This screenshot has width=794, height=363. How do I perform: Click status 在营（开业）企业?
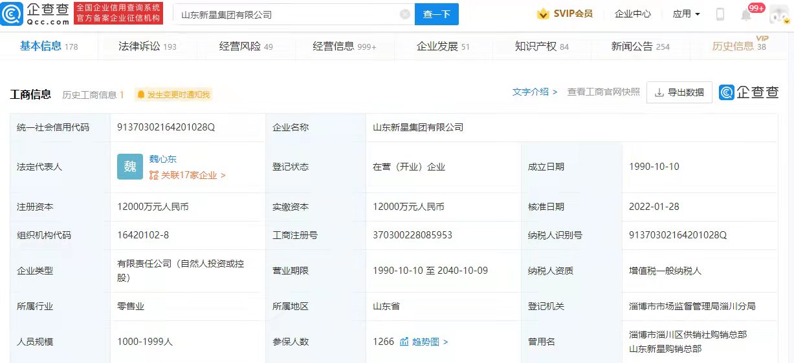click(409, 167)
